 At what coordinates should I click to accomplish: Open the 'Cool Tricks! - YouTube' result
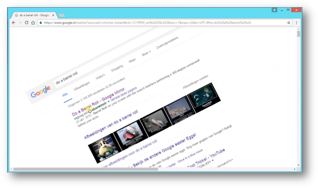pyautogui.click(x=206, y=158)
